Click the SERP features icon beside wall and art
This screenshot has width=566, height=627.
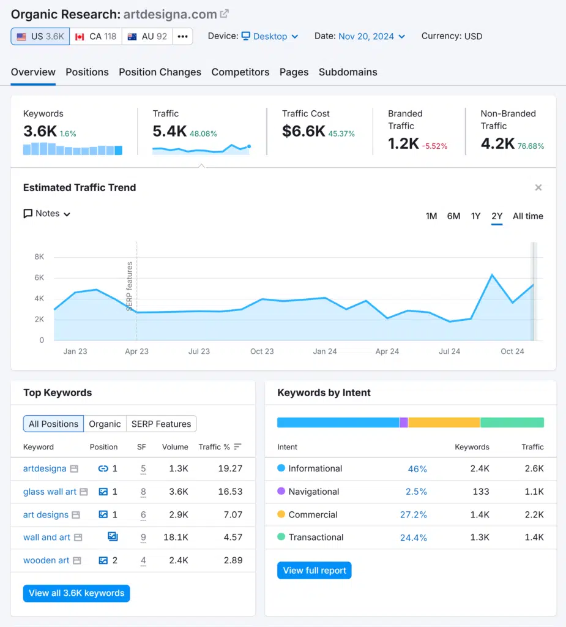tap(111, 536)
